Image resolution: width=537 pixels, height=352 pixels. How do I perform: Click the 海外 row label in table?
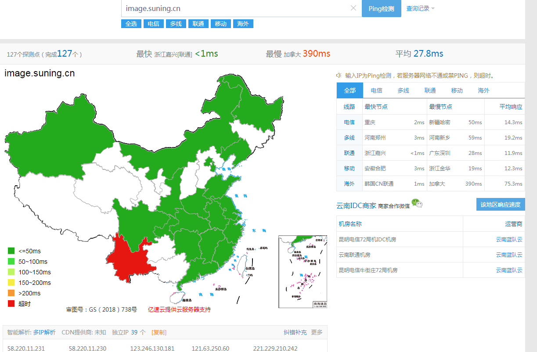point(349,183)
